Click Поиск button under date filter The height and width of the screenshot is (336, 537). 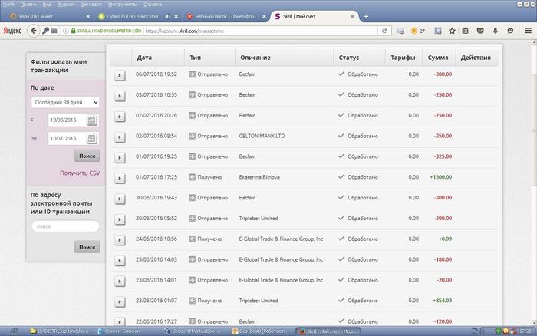pos(87,156)
